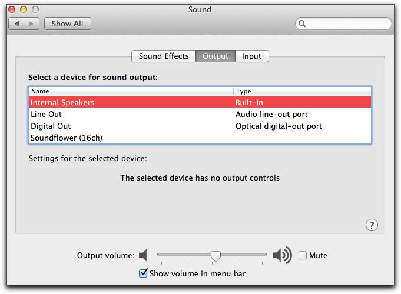This screenshot has height=294, width=401.
Task: Click the high volume speaker icon
Action: [282, 255]
